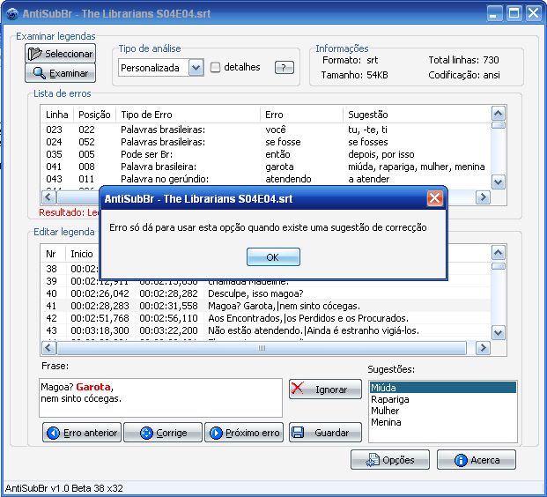Viewport: 547px width, 497px height.
Task: Click inside the Frase text box
Action: click(x=160, y=398)
